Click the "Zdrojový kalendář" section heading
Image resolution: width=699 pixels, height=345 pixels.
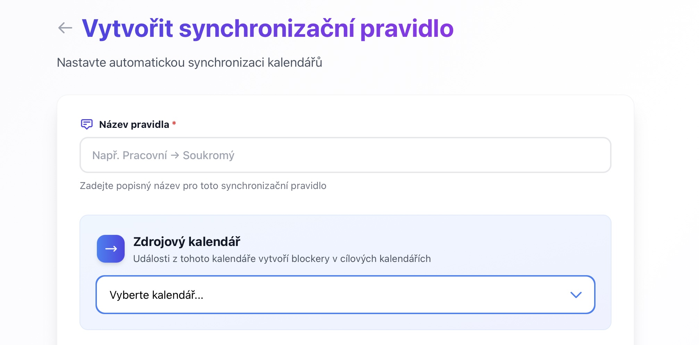(186, 241)
